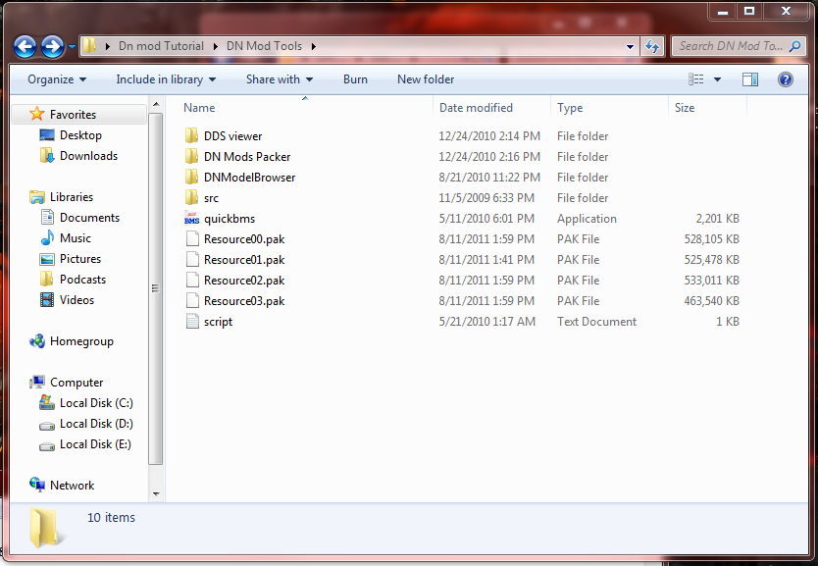
Task: Click the search magnifier icon
Action: click(795, 46)
